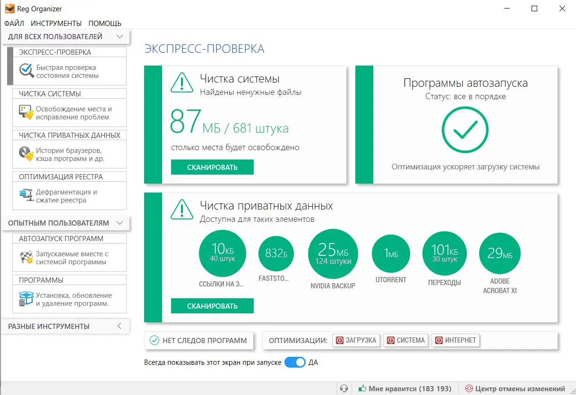Collapse the ОПЫТНЫМ ПОЛЬЗОВАТЕЛЯМ section

pyautogui.click(x=120, y=223)
